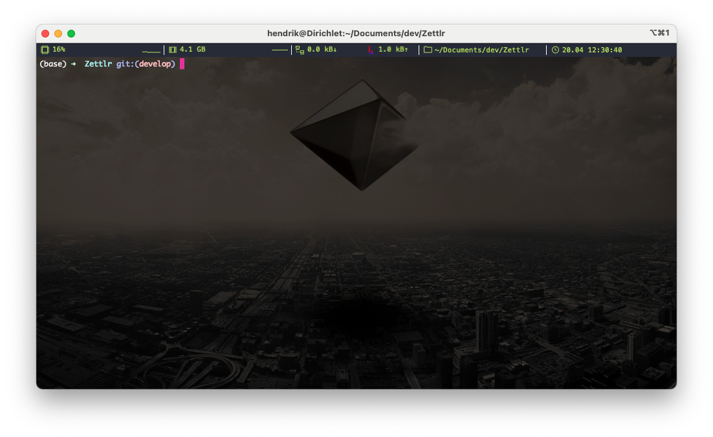Click the 20.04 12:30:40 date and time
Screen dimensions: 713x437
(x=592, y=50)
